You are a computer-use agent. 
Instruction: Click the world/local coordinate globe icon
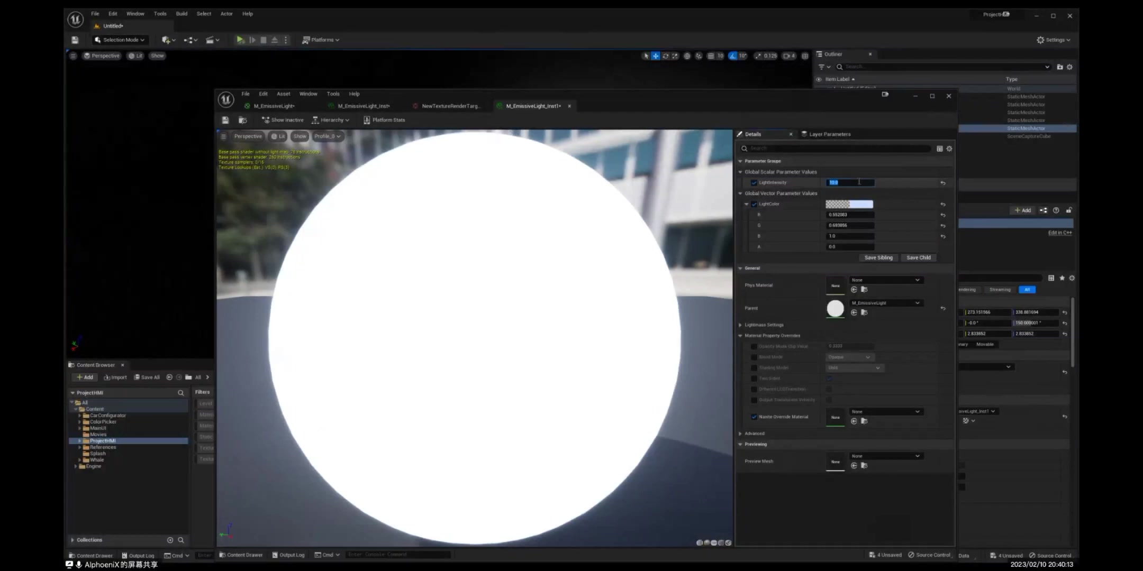click(x=687, y=56)
